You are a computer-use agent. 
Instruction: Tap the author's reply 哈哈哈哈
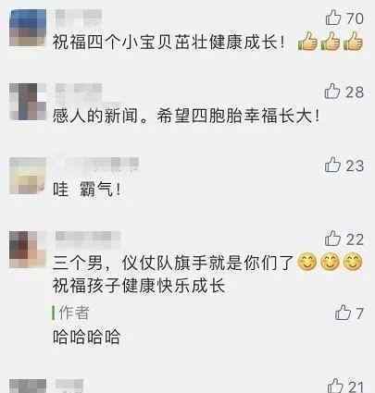click(x=86, y=337)
